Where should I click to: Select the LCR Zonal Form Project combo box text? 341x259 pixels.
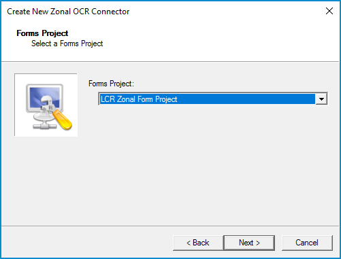[x=139, y=99]
